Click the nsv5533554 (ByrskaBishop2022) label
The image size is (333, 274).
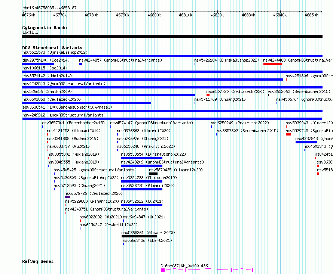click(153, 154)
